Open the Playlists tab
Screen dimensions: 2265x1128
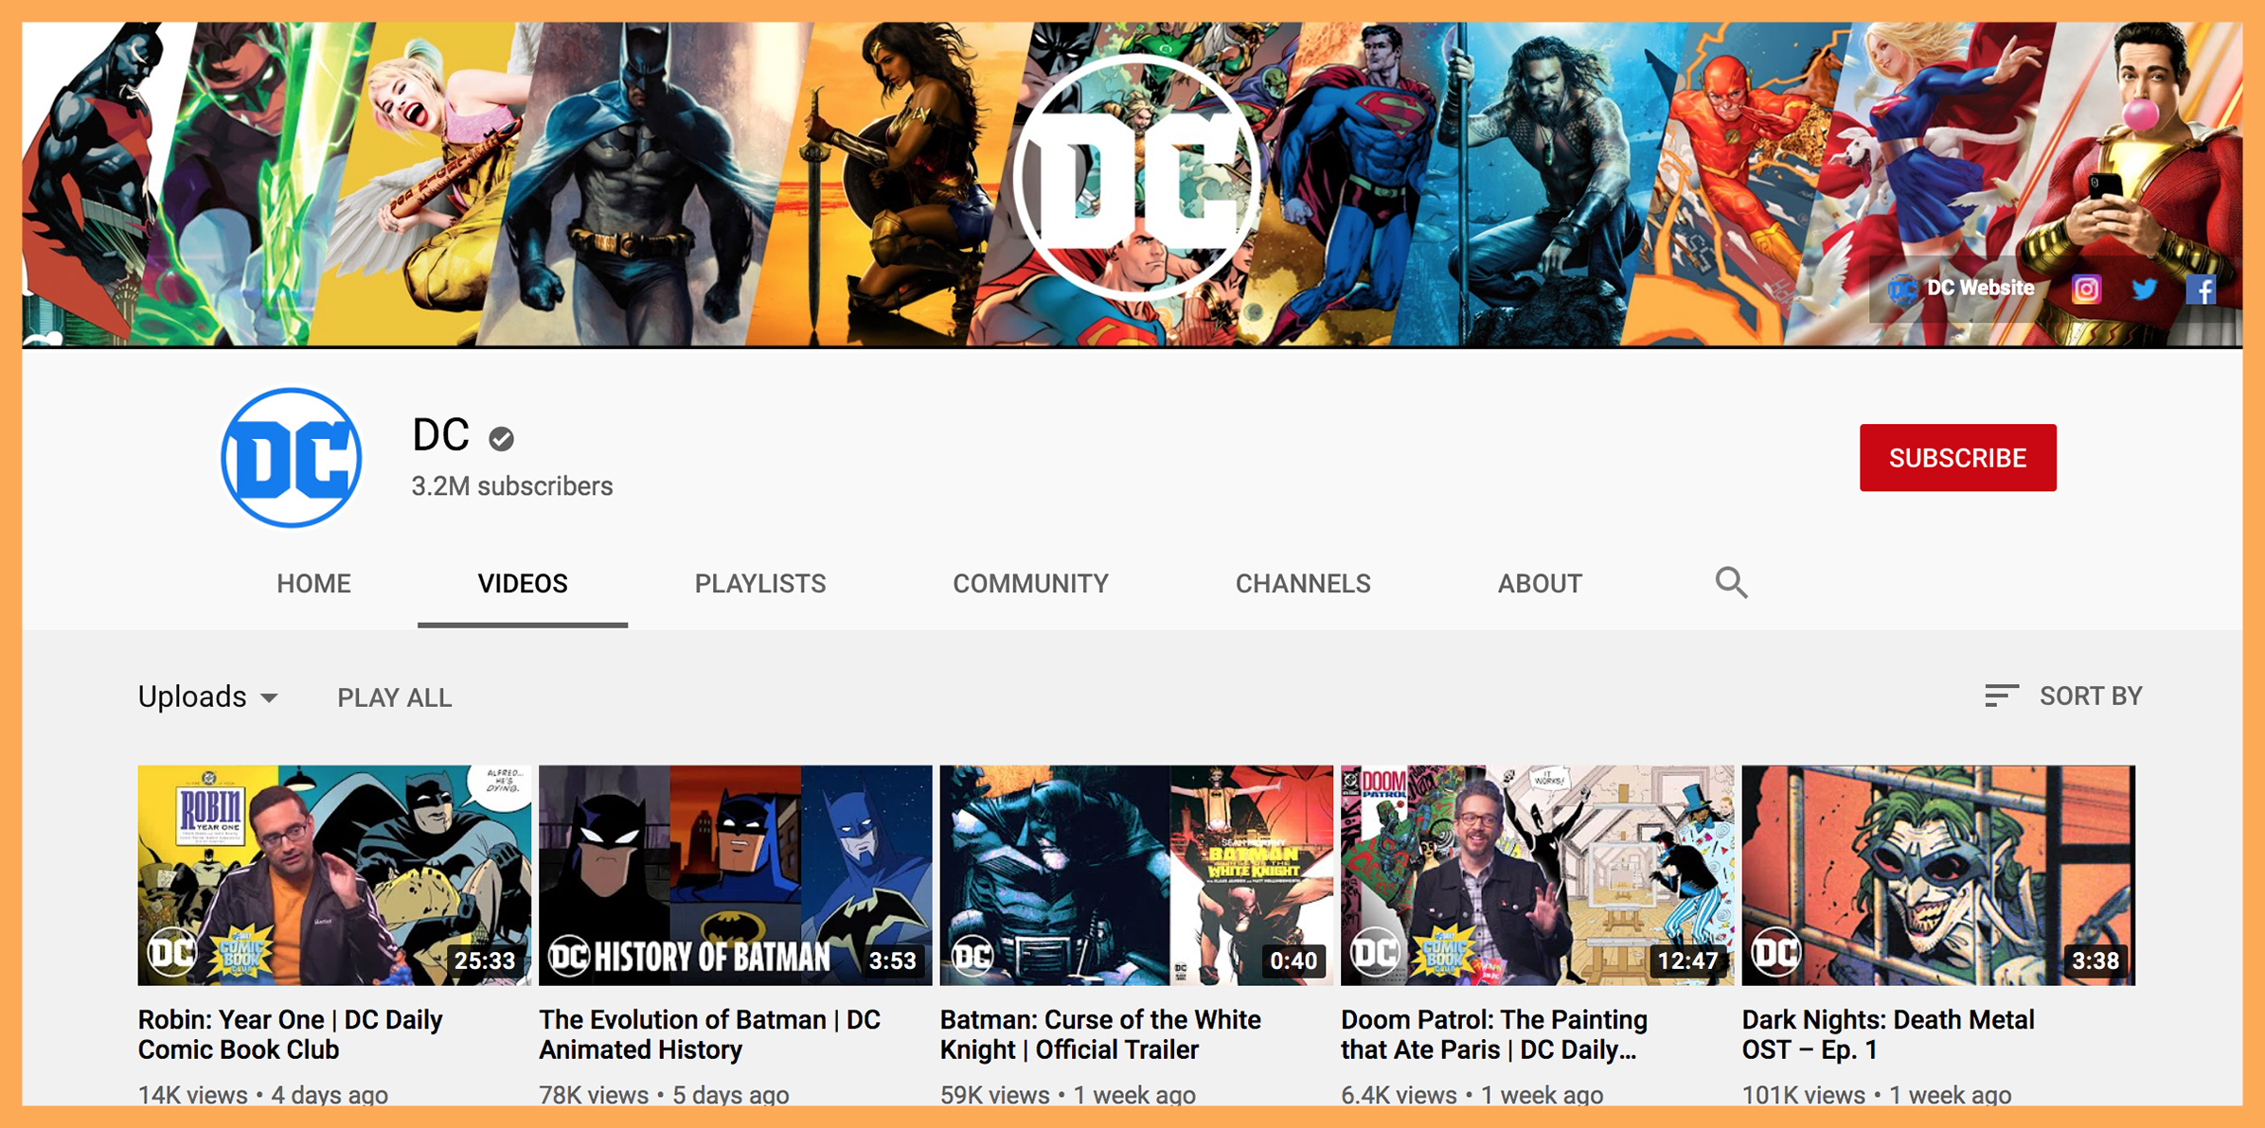[760, 584]
